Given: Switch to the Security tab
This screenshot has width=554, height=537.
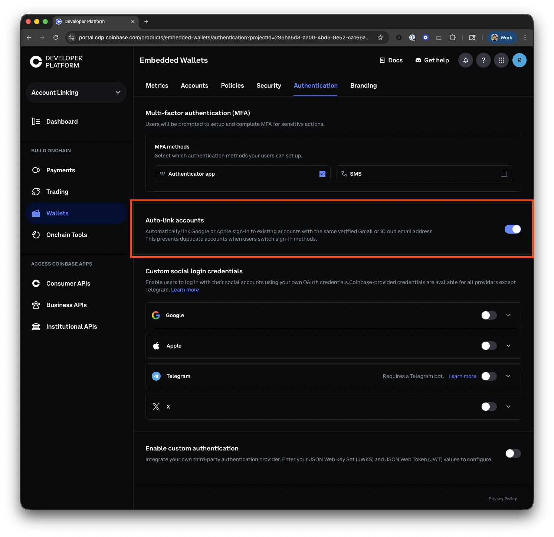Looking at the screenshot, I should pyautogui.click(x=269, y=85).
